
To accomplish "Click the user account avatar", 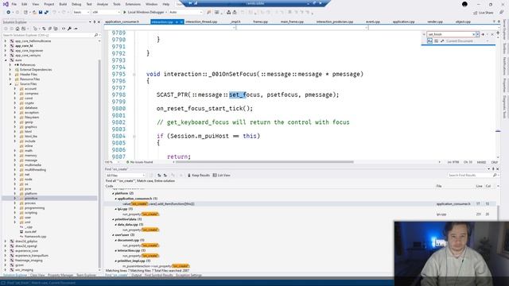I will coord(464,4).
